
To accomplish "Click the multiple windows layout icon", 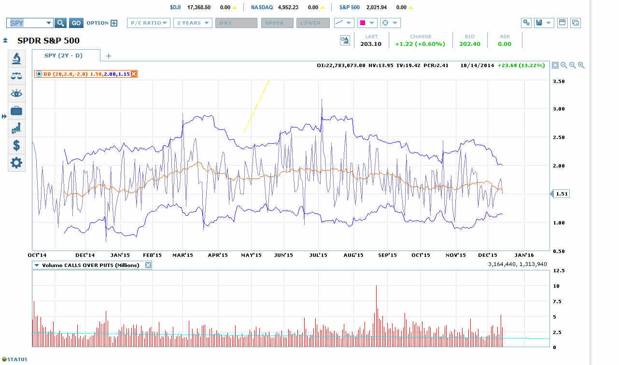I will pyautogui.click(x=575, y=23).
